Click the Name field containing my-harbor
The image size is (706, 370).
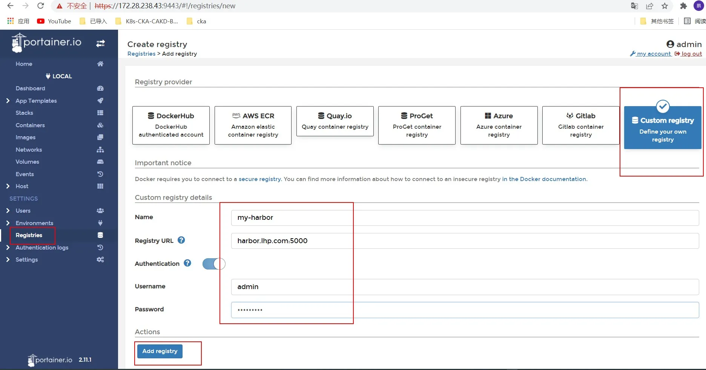point(465,218)
